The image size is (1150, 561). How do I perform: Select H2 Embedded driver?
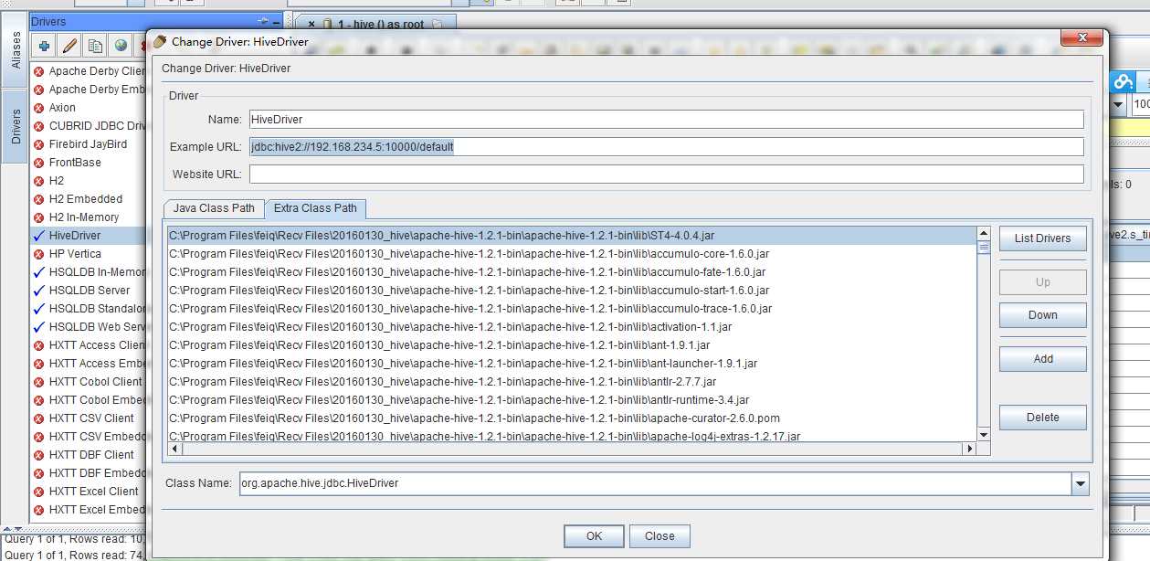click(89, 199)
